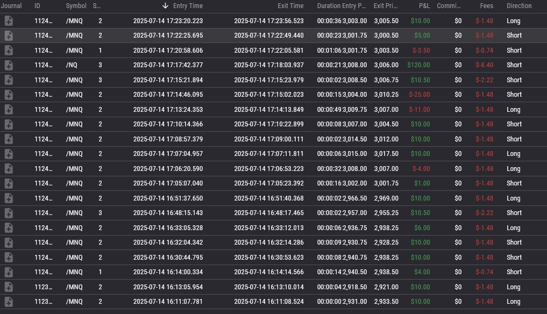Open journal icon for the /NQ trade

tap(9, 65)
